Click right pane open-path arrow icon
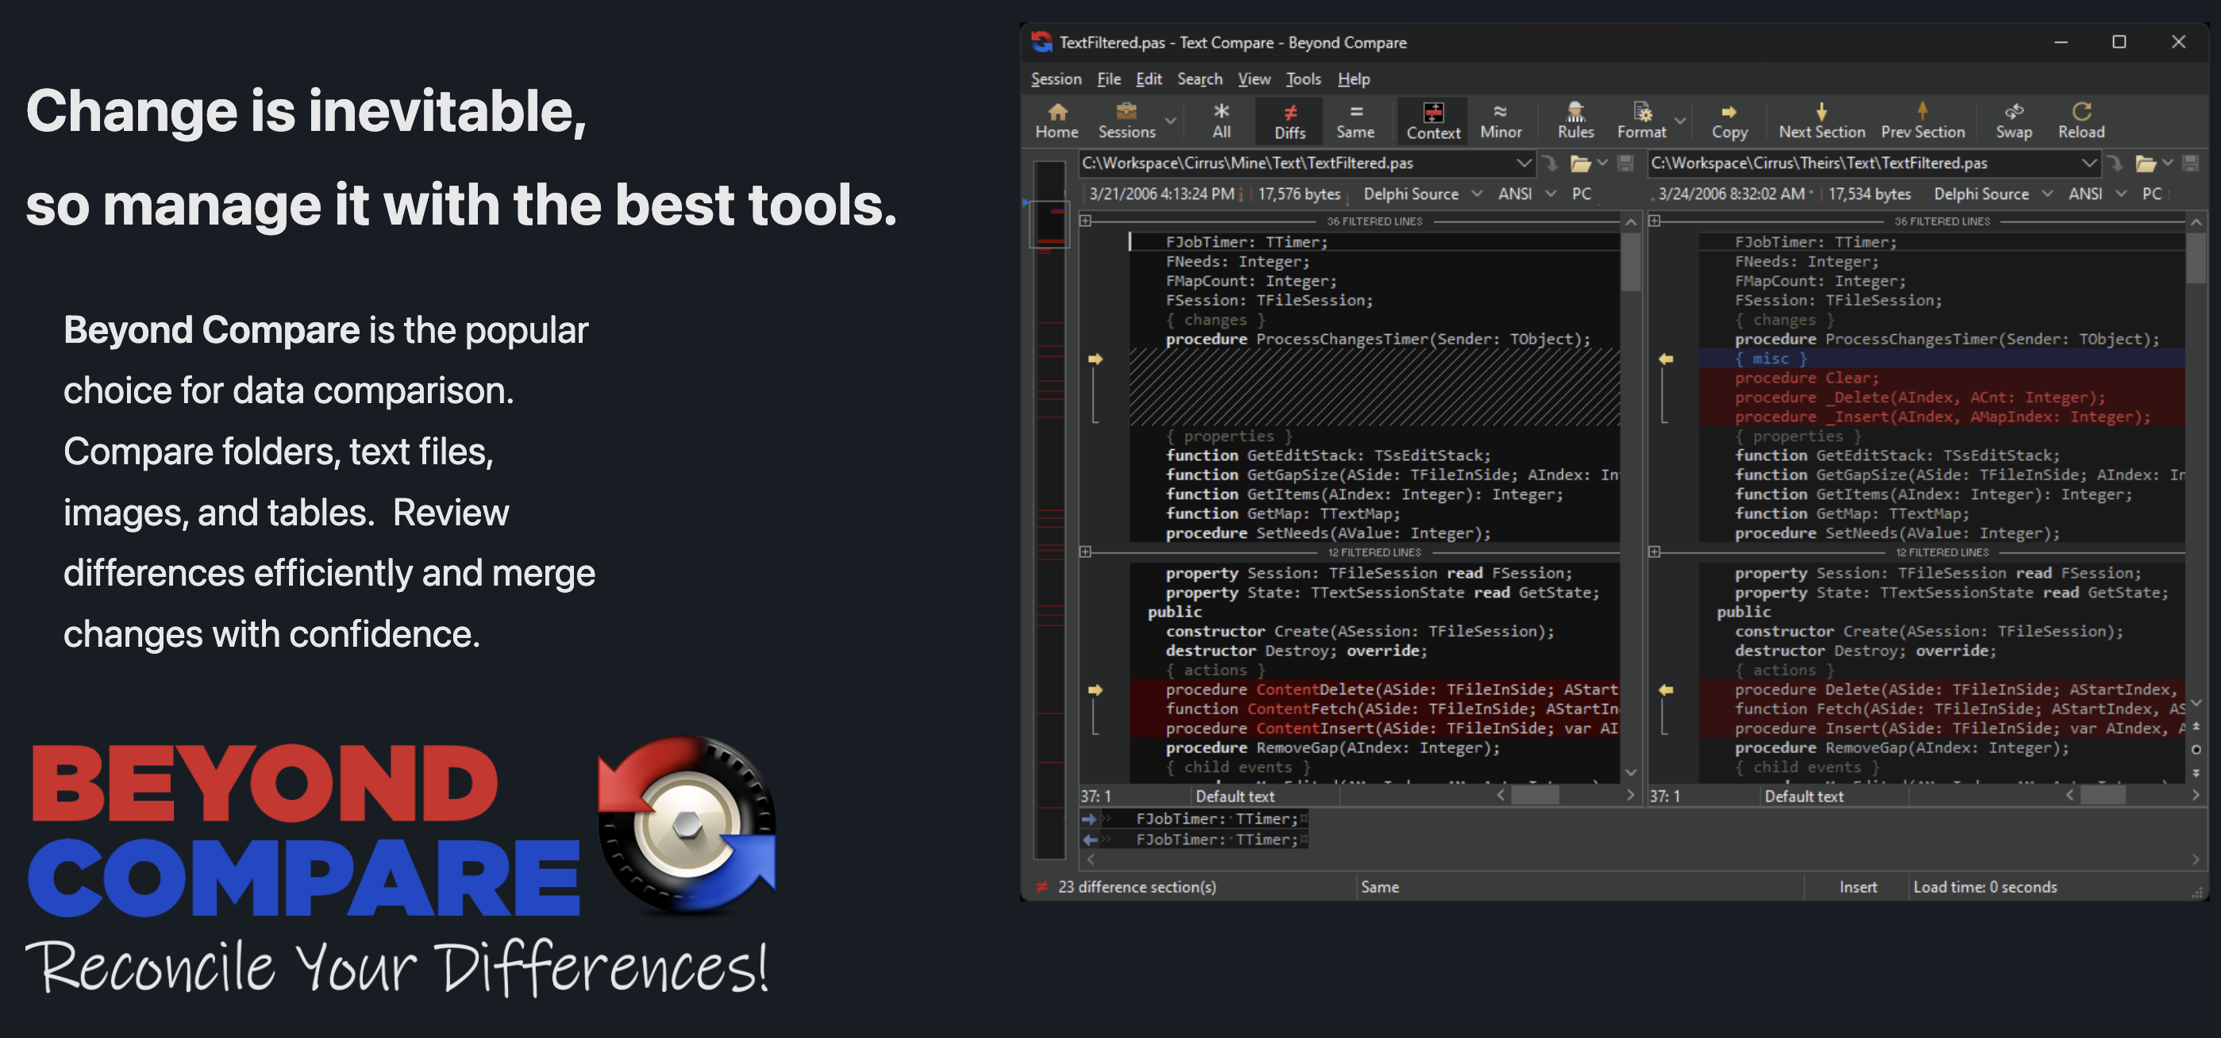 [x=2114, y=163]
